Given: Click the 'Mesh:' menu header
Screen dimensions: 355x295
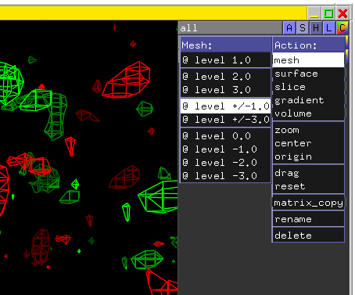Looking at the screenshot, I should pos(226,45).
